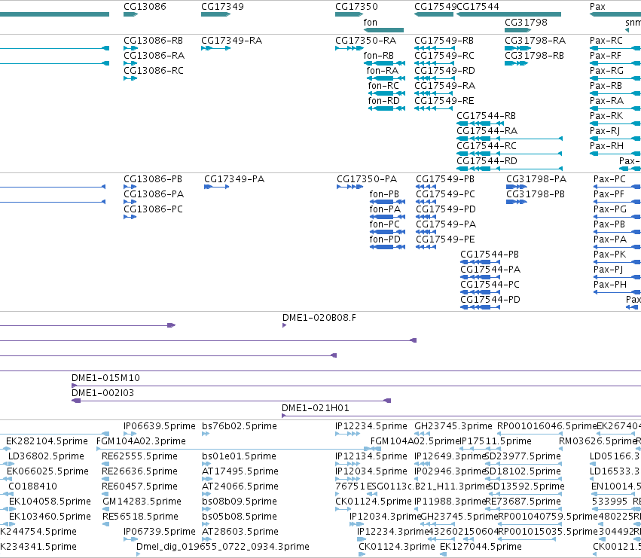Viewport: 641px width, 558px height.
Task: Open the CG31798-RA transcript label
Action: tap(535, 41)
